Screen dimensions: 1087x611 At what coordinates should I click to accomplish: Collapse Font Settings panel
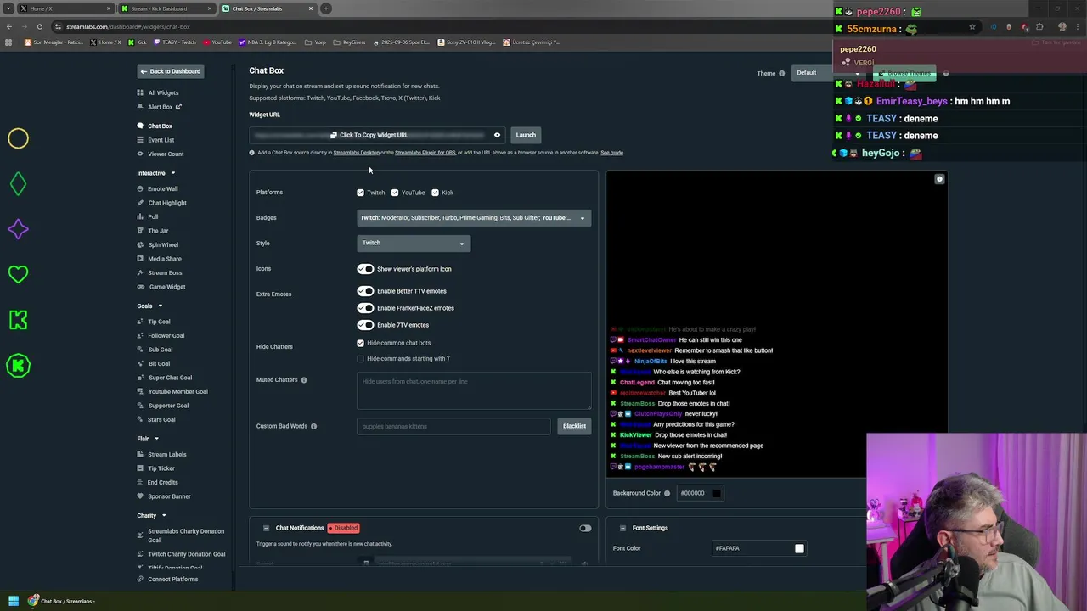[x=622, y=528]
